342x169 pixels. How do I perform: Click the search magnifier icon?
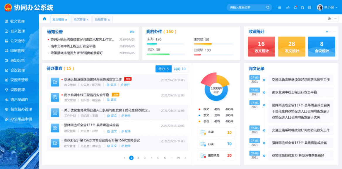point(268,8)
